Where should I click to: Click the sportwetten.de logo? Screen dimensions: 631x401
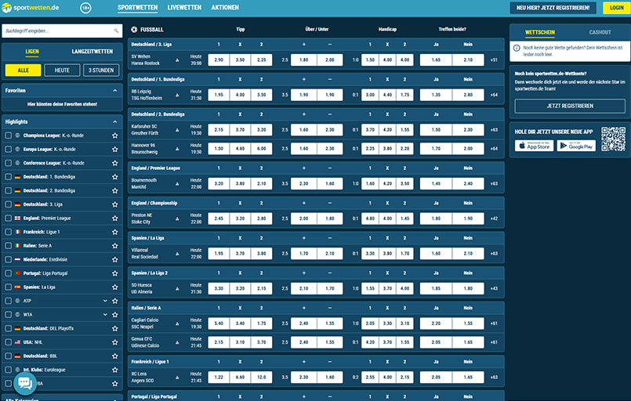point(31,8)
